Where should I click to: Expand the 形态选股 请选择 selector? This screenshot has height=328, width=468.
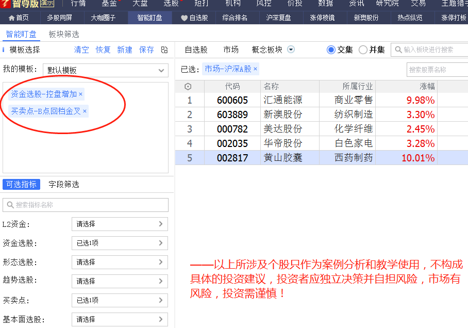[x=120, y=263]
